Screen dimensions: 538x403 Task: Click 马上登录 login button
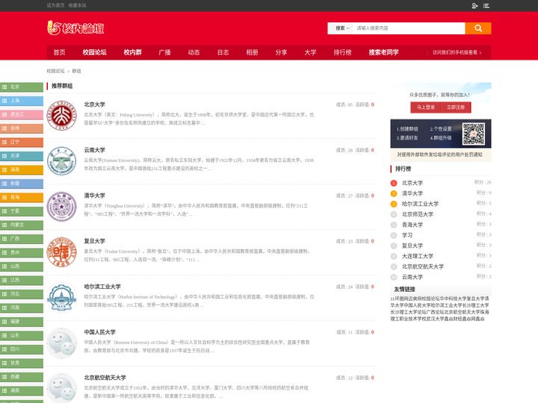pyautogui.click(x=425, y=107)
